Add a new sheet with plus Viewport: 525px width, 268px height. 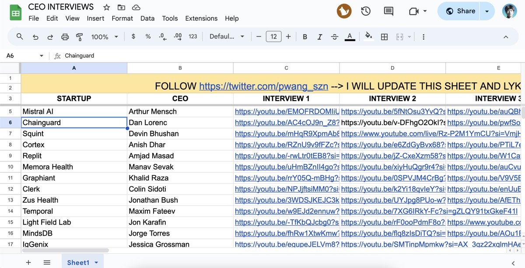(x=28, y=262)
